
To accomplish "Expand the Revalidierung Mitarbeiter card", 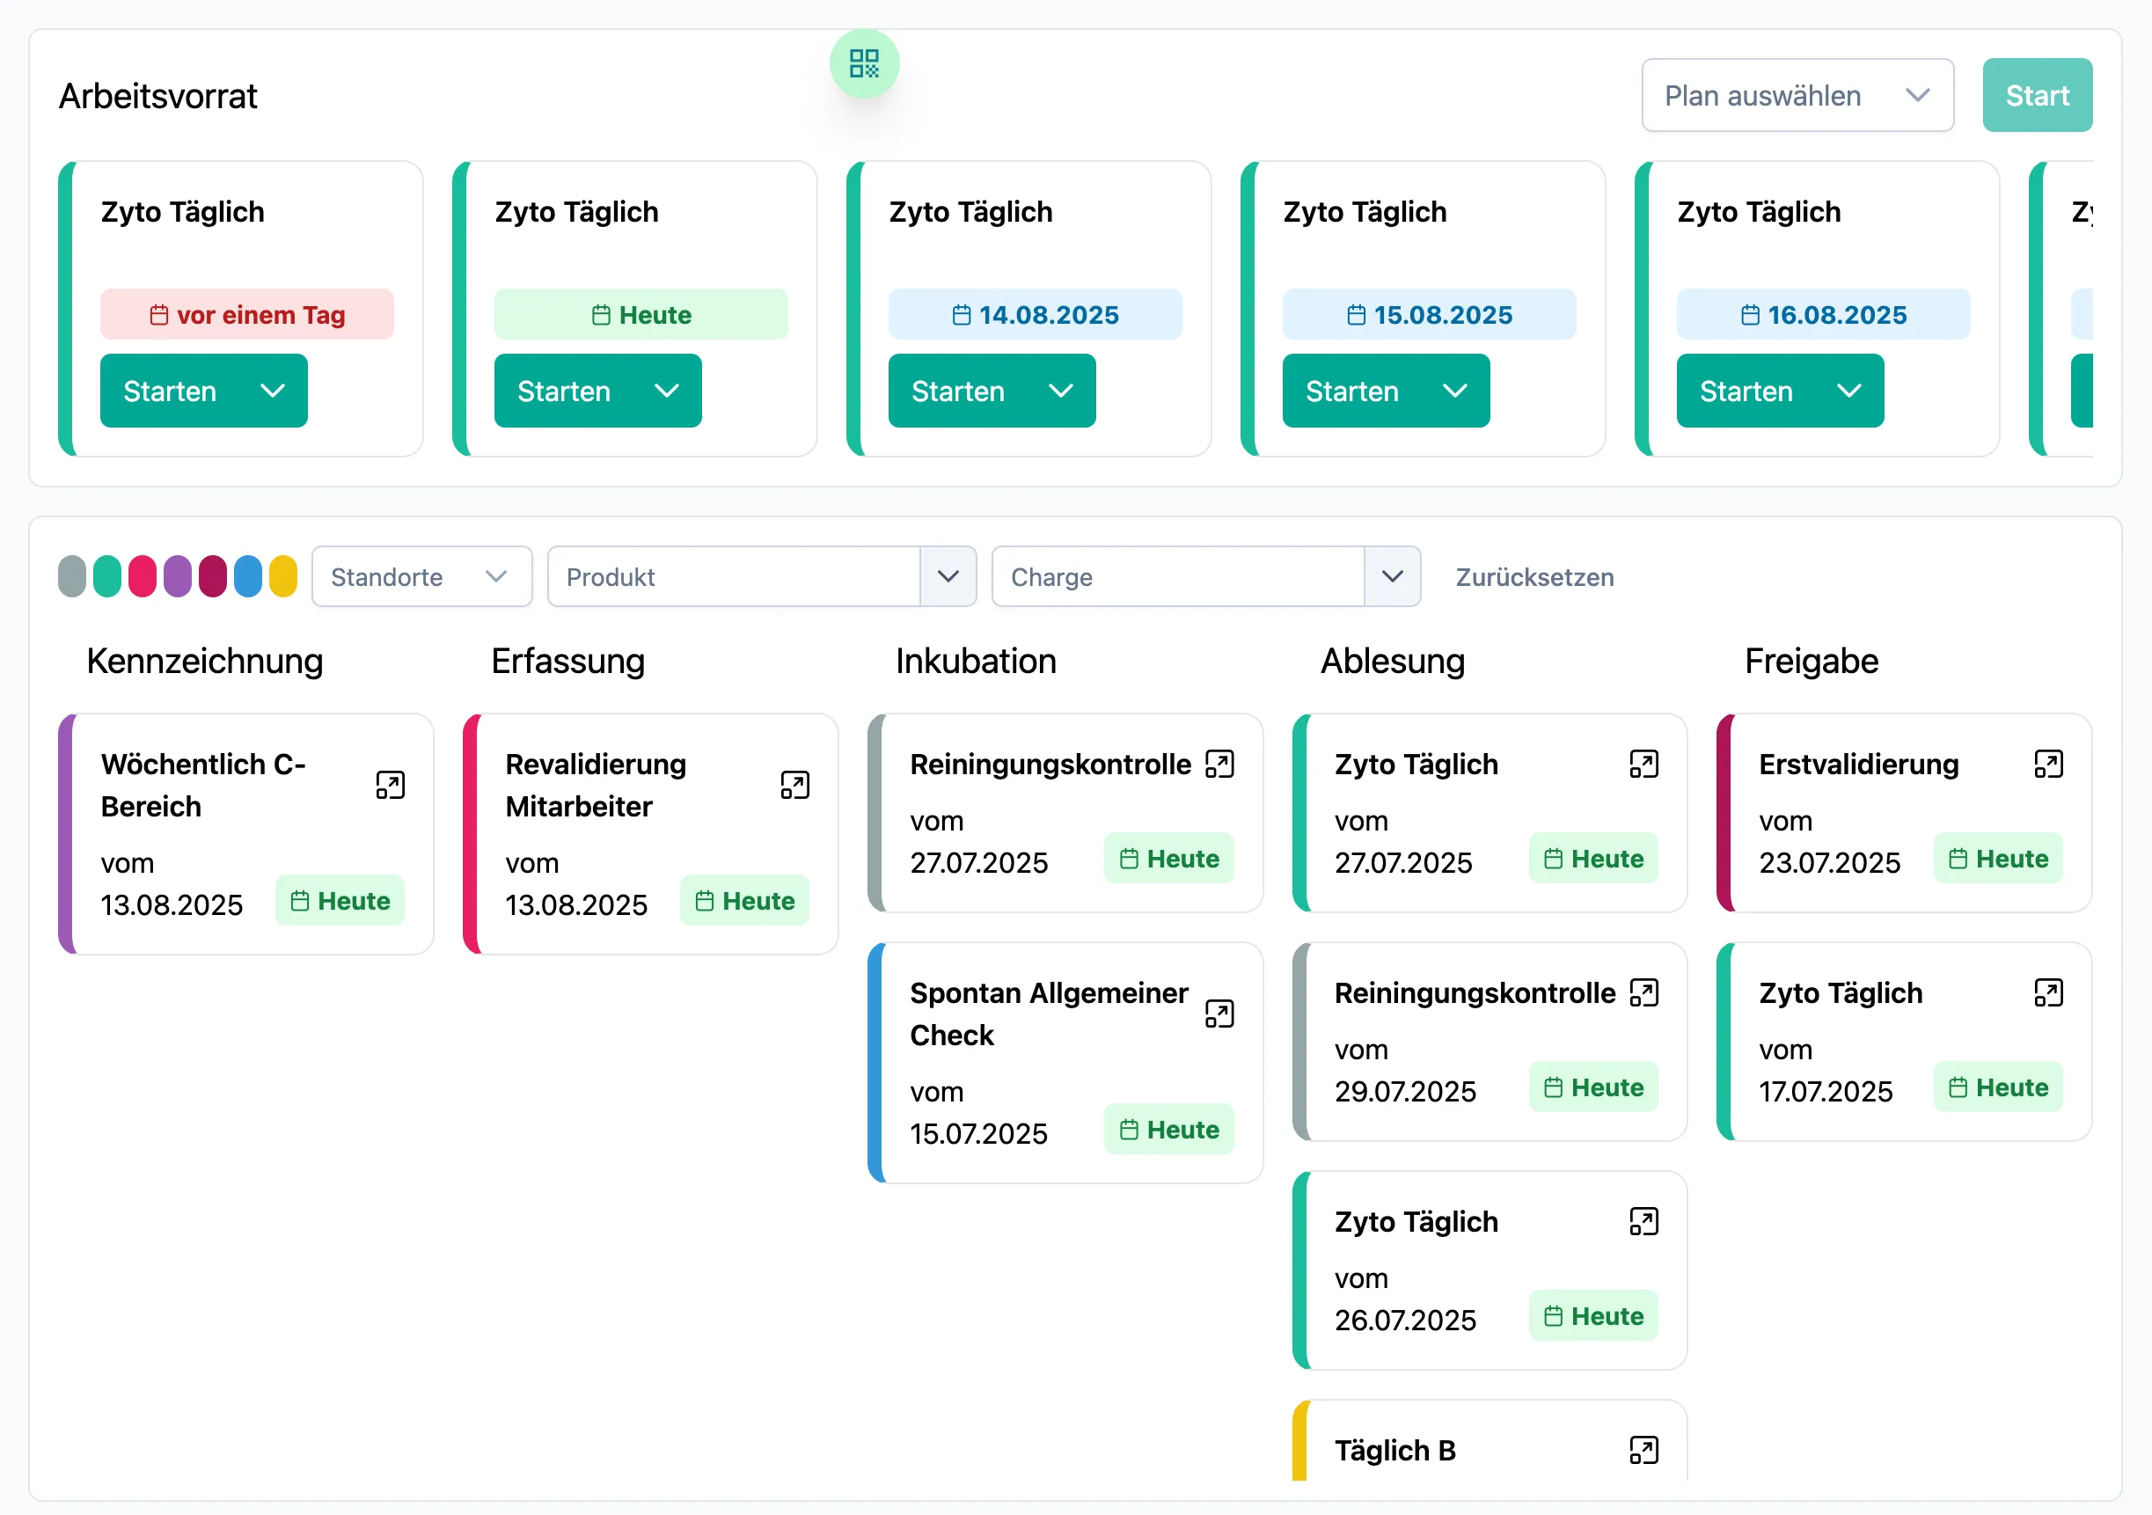I will [794, 786].
